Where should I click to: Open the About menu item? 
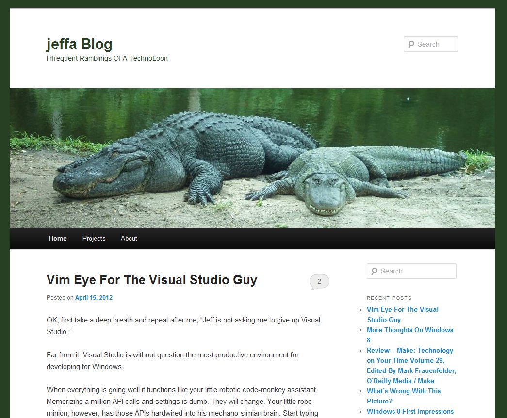pos(129,238)
